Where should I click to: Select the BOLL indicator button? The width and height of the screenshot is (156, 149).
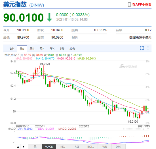click(91, 146)
